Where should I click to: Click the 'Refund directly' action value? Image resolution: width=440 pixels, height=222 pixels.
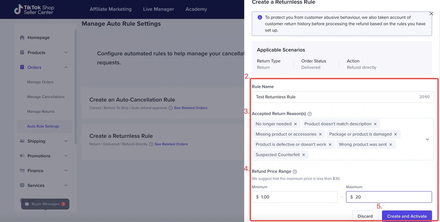[x=362, y=67]
